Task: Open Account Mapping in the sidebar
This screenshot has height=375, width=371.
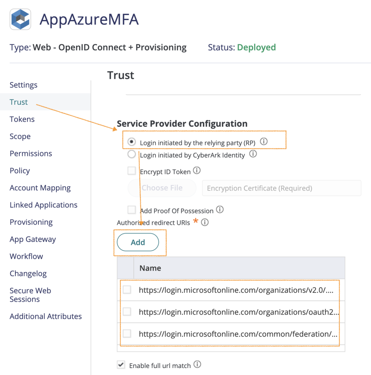Action: point(40,188)
